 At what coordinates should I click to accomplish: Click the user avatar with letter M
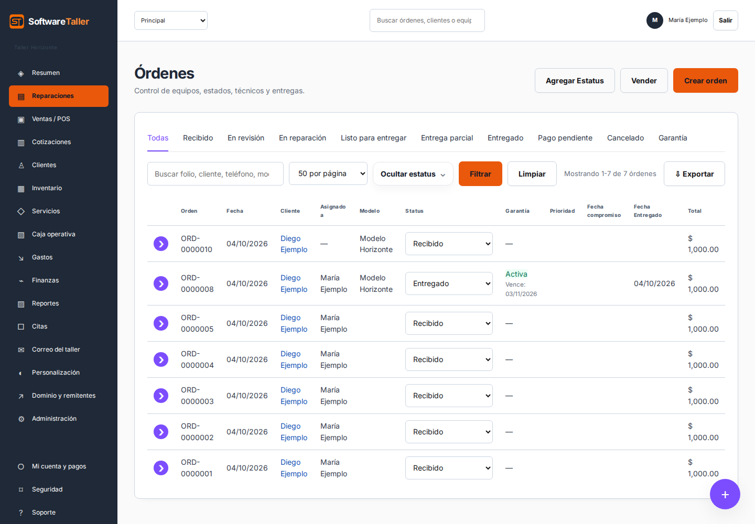point(655,20)
